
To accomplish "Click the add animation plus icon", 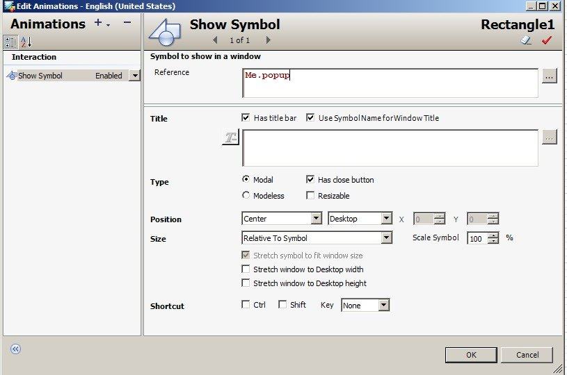I will tap(98, 24).
